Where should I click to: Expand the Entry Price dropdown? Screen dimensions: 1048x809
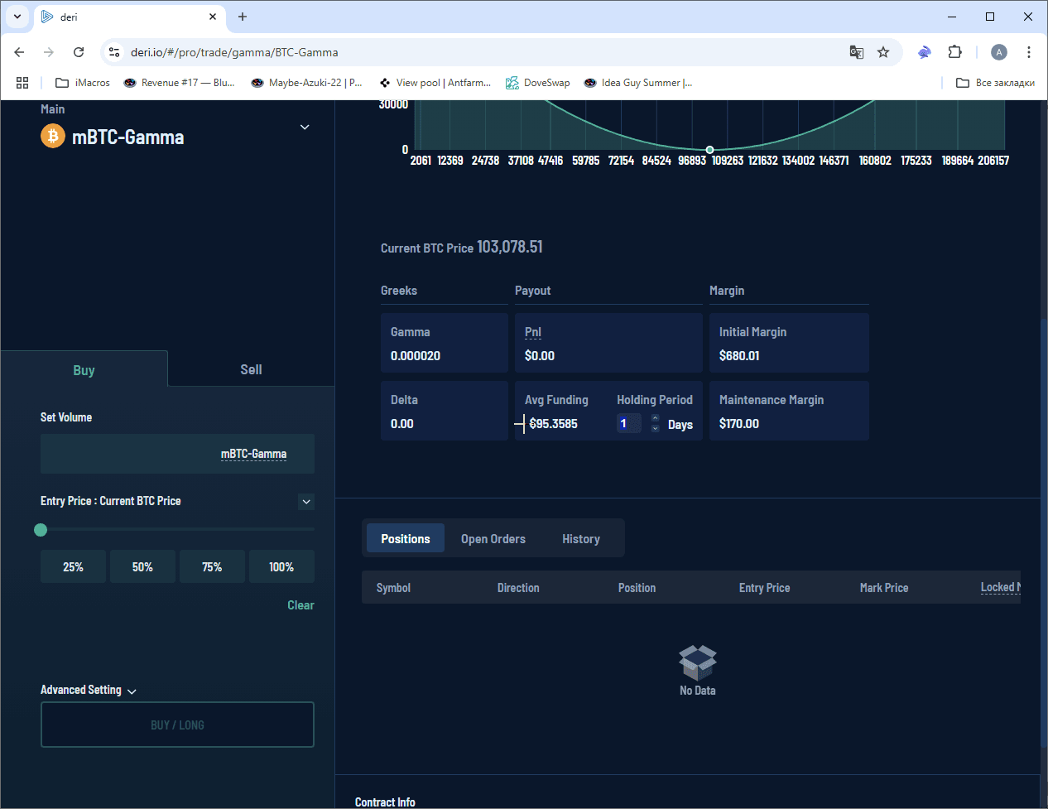tap(306, 502)
